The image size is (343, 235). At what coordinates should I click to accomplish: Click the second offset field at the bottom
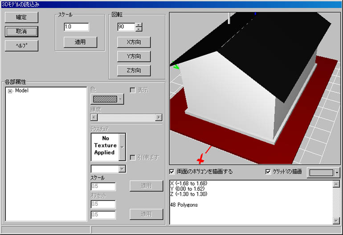tap(103, 215)
